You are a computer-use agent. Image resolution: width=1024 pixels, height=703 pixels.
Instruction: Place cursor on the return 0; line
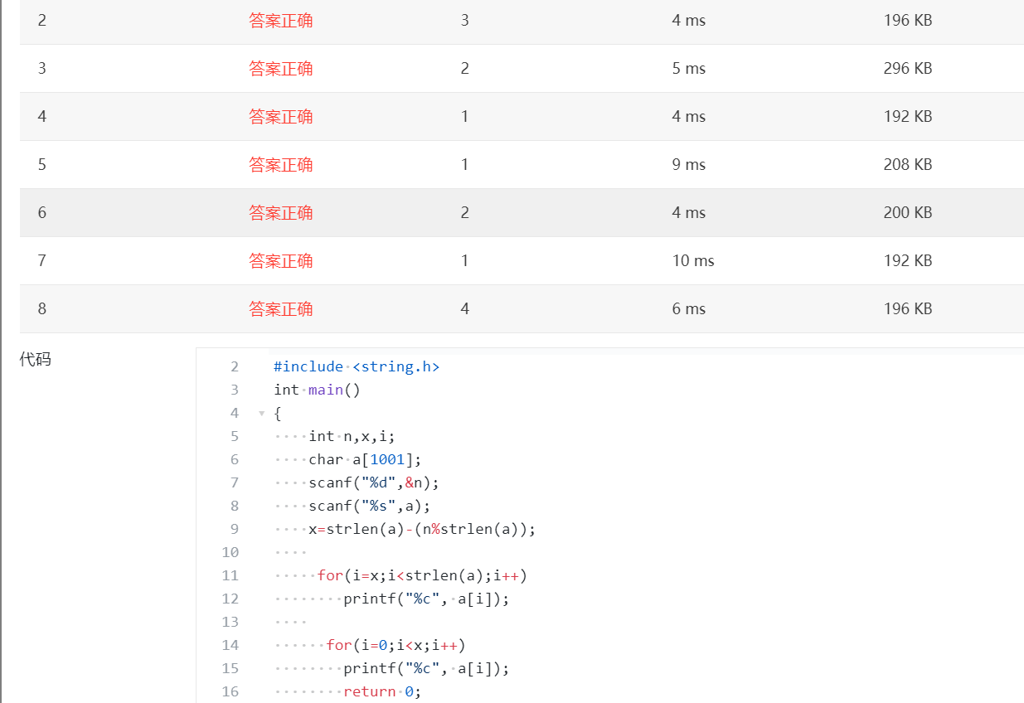(382, 691)
